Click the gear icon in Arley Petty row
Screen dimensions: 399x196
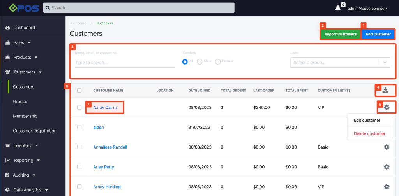pyautogui.click(x=387, y=167)
